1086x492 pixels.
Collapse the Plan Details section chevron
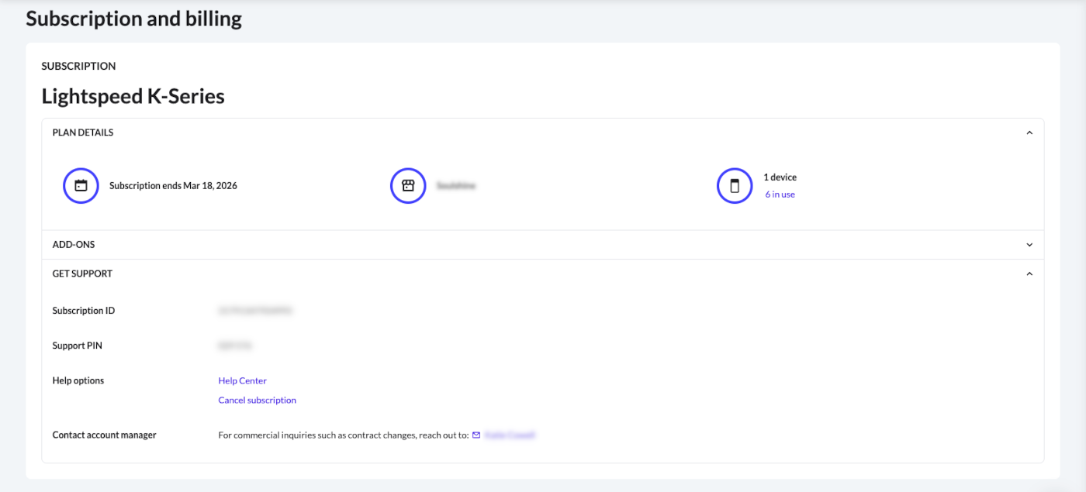[1029, 132]
